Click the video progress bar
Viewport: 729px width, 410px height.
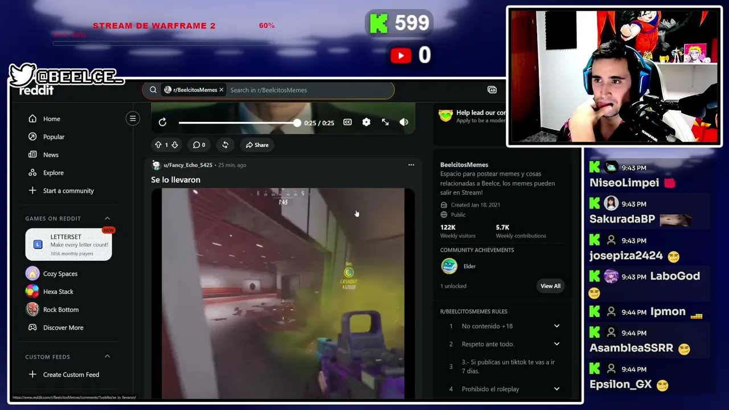click(x=239, y=123)
